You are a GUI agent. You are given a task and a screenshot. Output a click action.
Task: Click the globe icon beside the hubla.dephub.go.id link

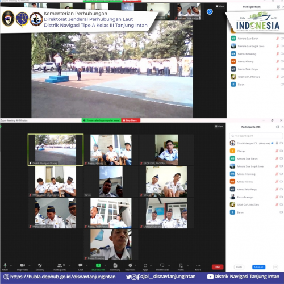[x=6, y=277]
